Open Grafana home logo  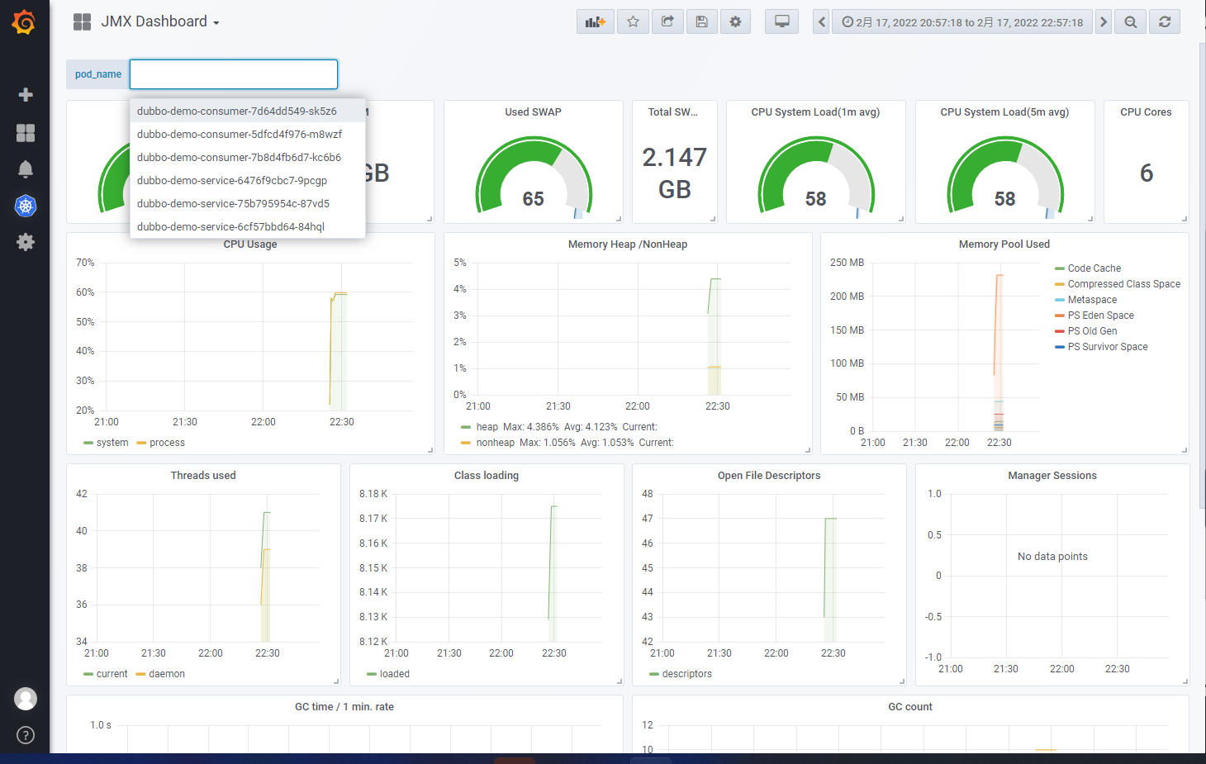tap(25, 22)
